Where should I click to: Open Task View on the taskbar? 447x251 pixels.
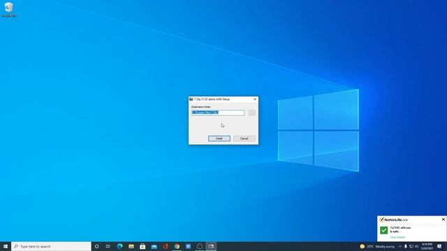click(x=108, y=246)
